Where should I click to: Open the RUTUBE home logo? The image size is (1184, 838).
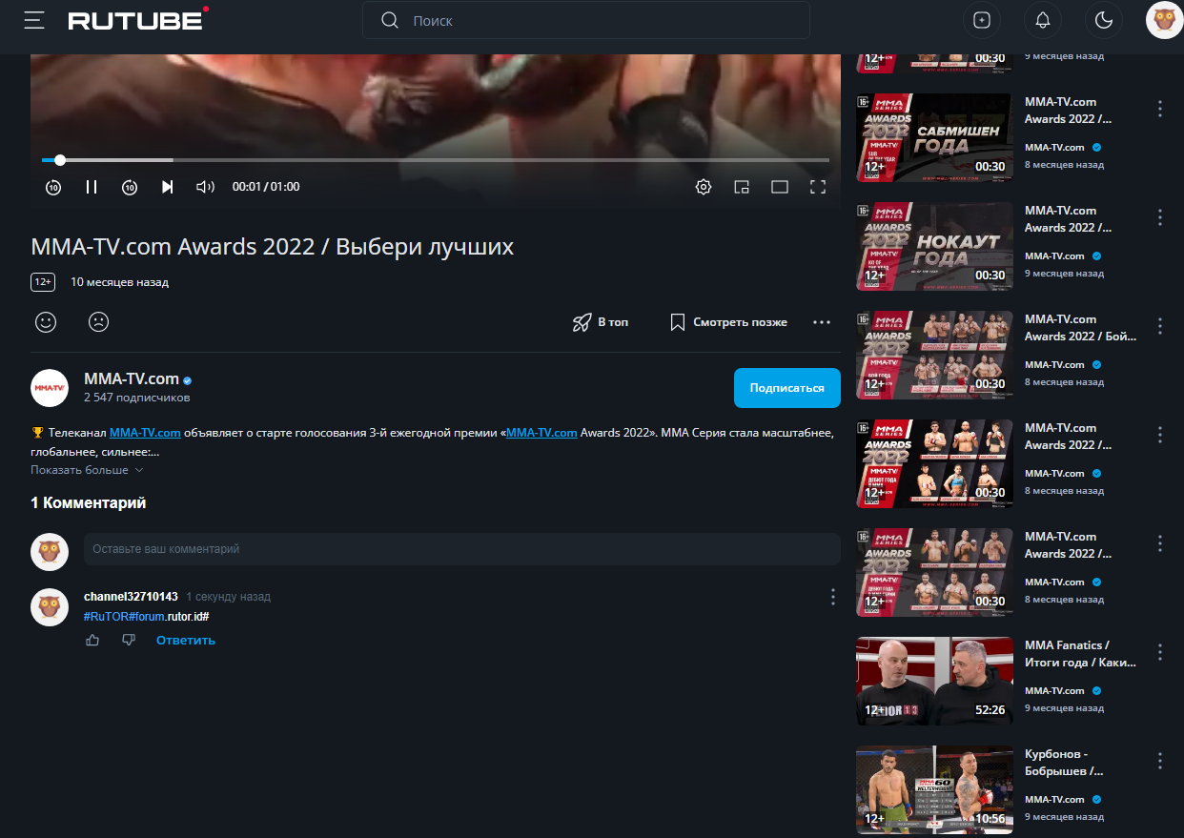point(138,19)
